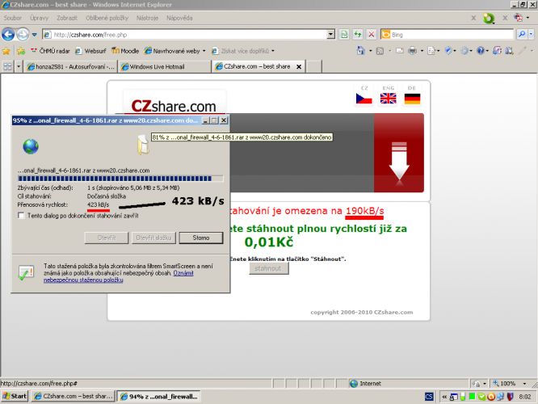This screenshot has width=538, height=404.
Task: Click the stáhnout button on page
Action: coord(269,268)
